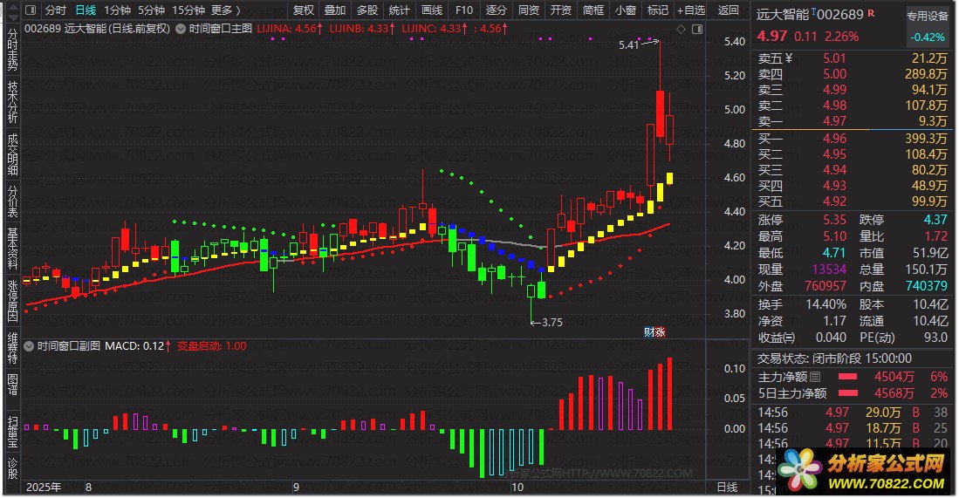Open 成交明细 in left sidebar
Image resolution: width=959 pixels, height=498 pixels.
(x=12, y=154)
